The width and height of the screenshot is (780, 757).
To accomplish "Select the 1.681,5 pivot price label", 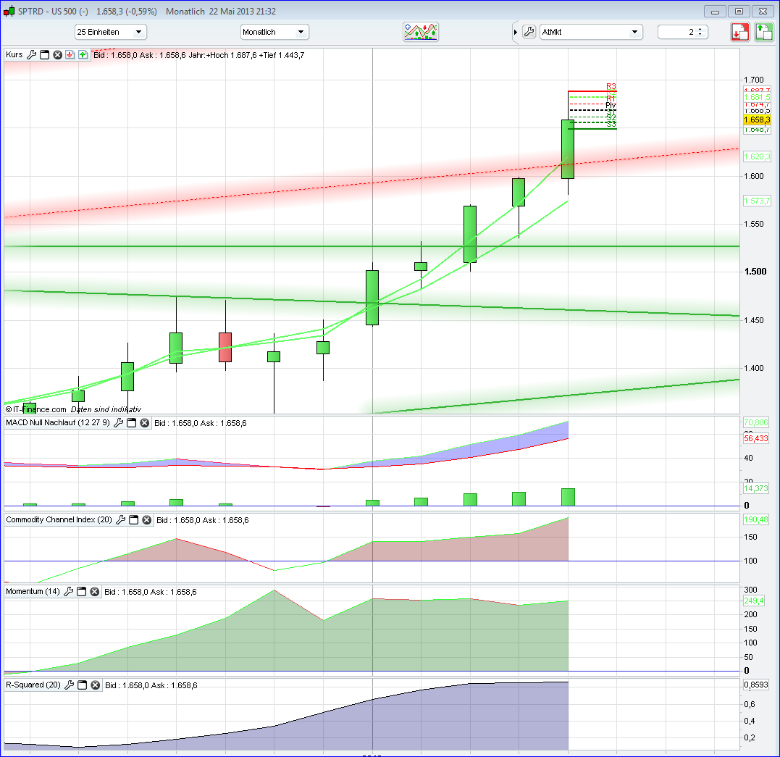I will point(757,98).
